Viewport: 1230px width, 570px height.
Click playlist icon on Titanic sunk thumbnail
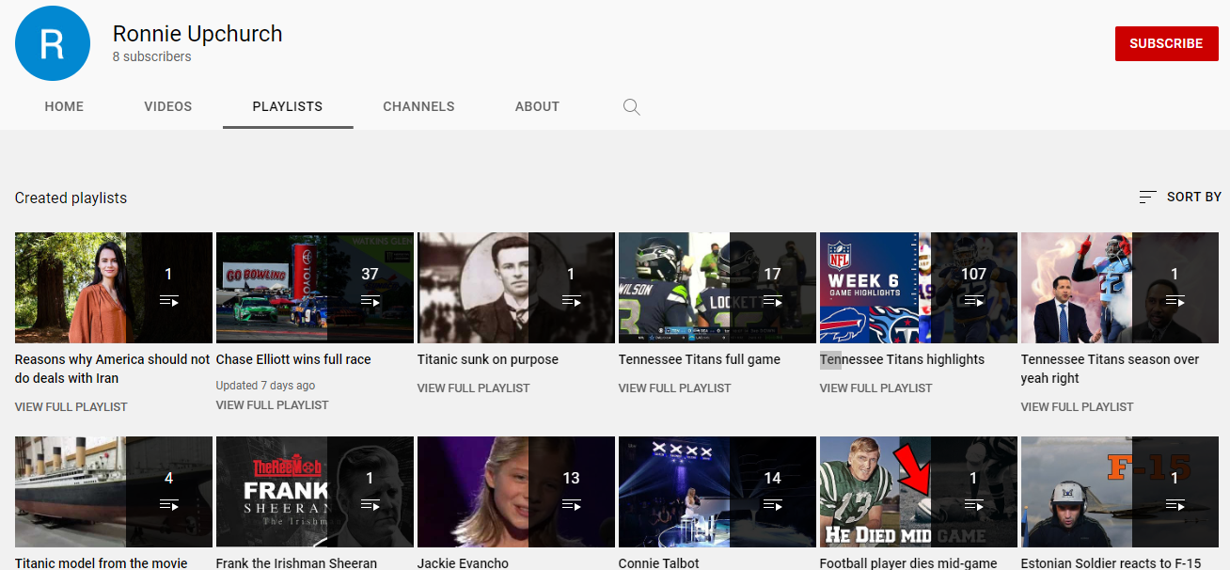pyautogui.click(x=571, y=301)
